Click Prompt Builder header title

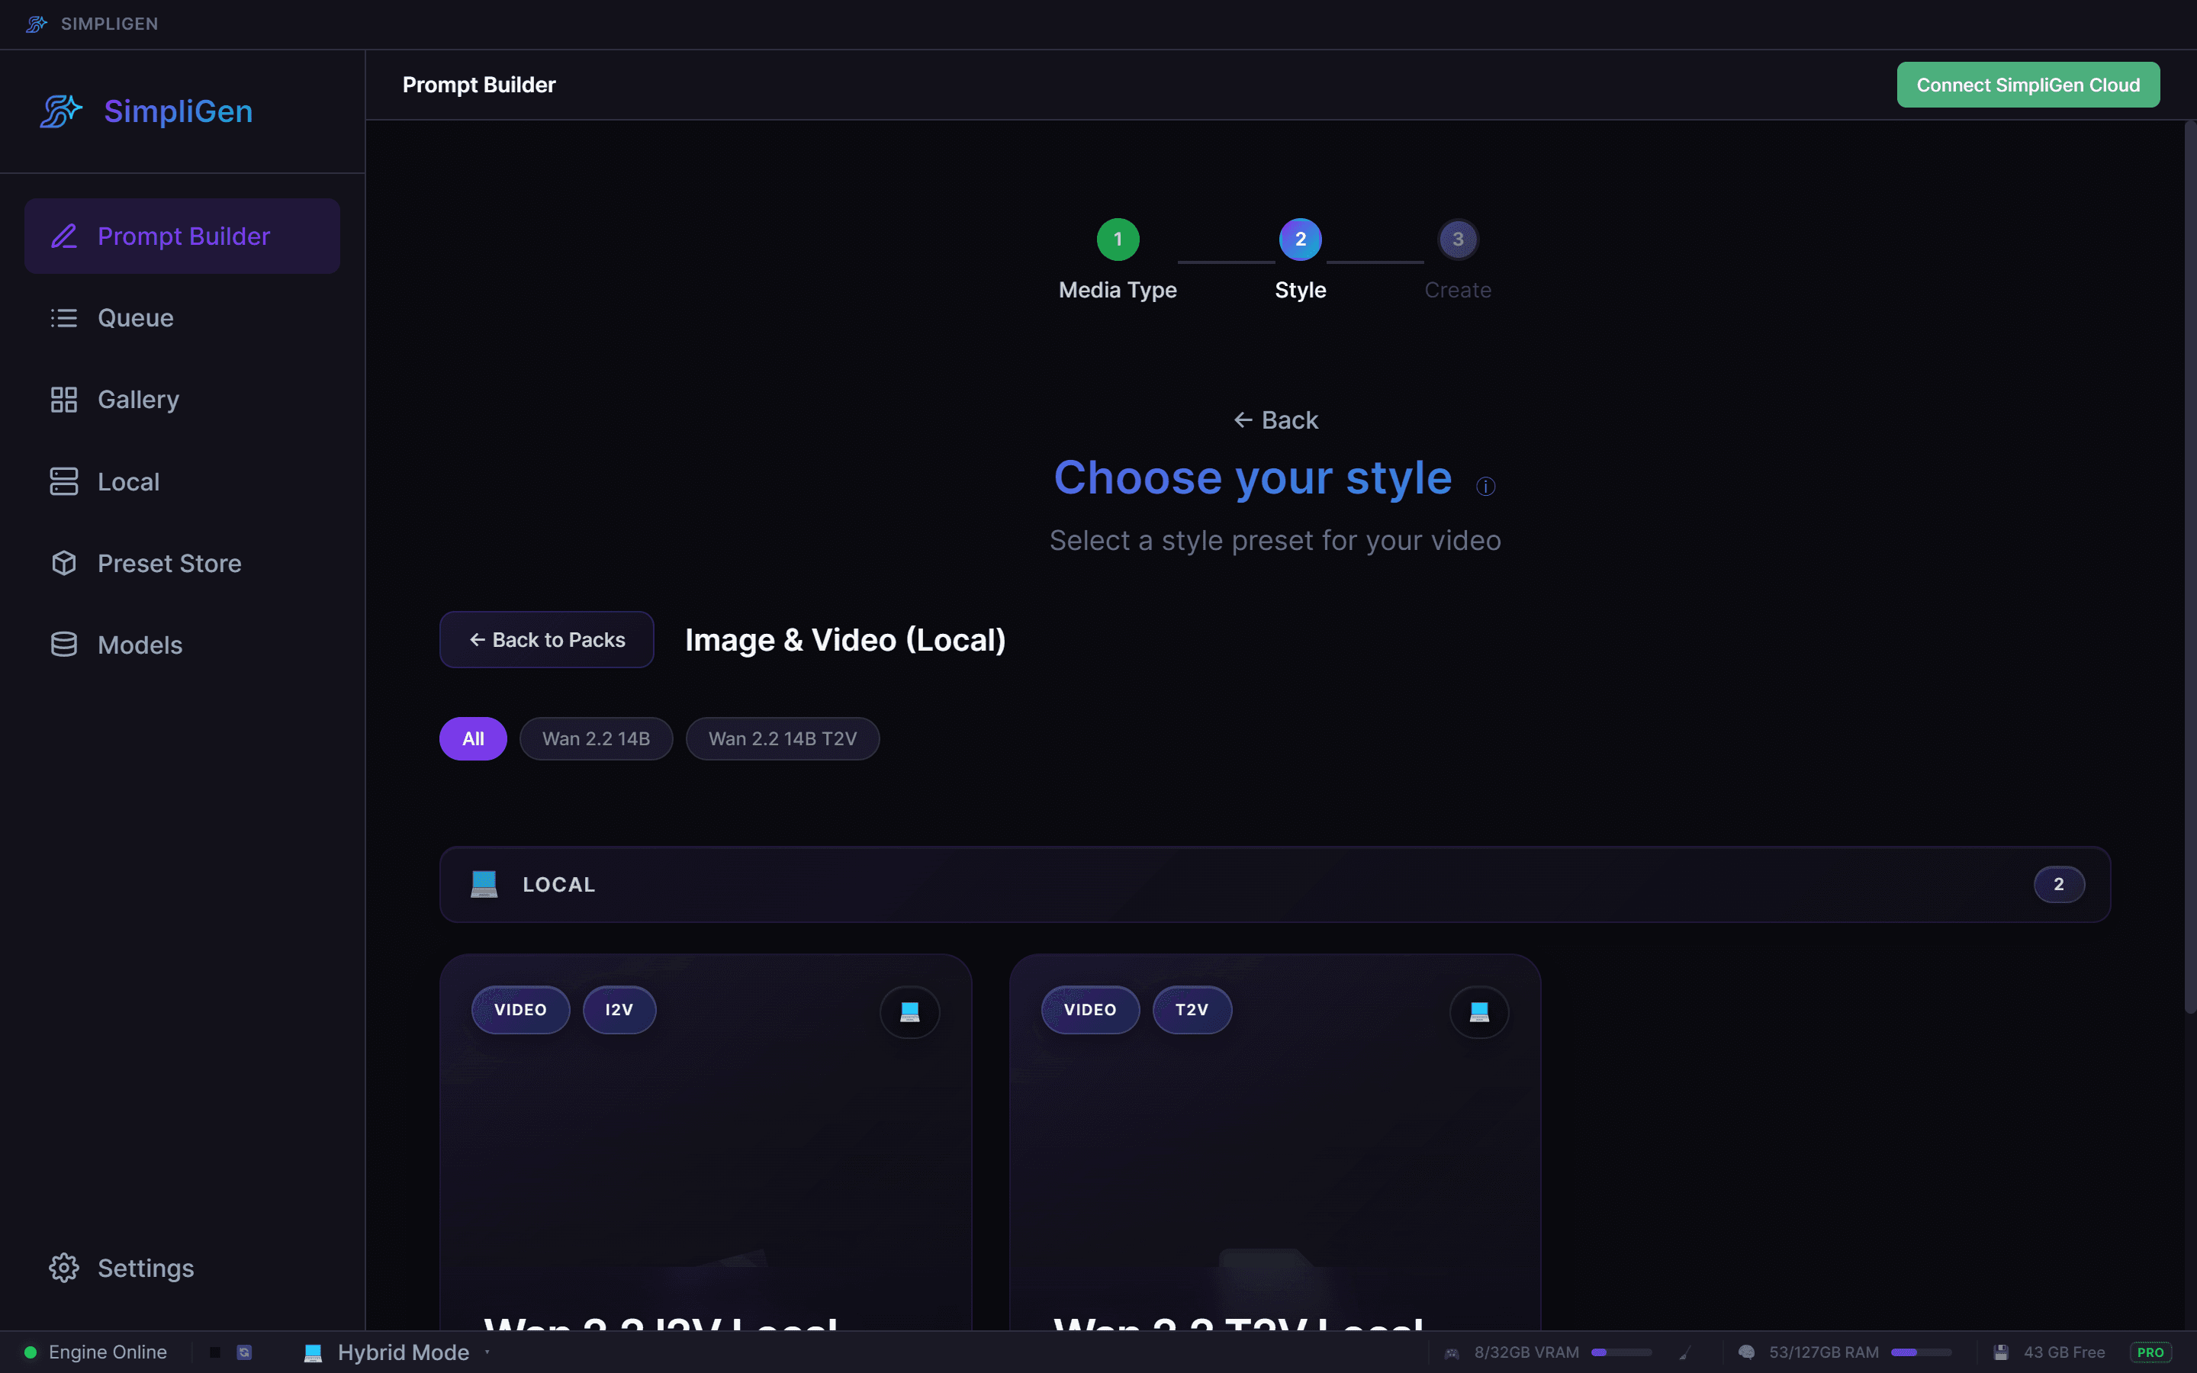tap(479, 85)
